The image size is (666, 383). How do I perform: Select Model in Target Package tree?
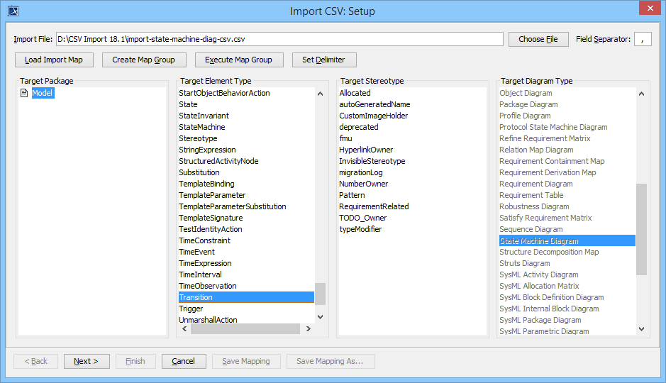[43, 93]
